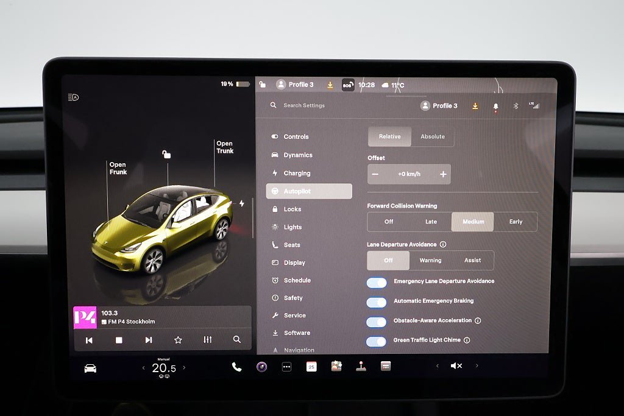Tap the Open Trunk label
Image resolution: width=624 pixels, height=416 pixels.
pos(225,147)
